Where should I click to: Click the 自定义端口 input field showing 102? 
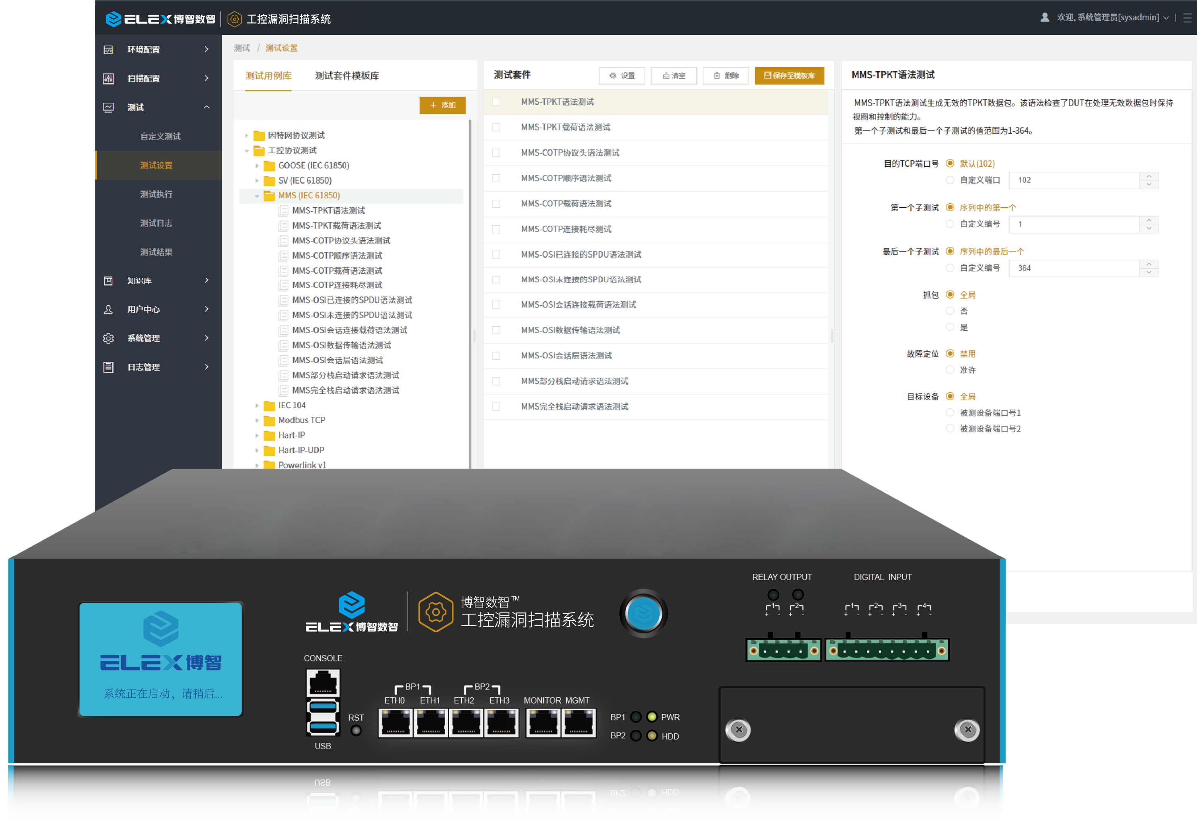[x=1074, y=180]
